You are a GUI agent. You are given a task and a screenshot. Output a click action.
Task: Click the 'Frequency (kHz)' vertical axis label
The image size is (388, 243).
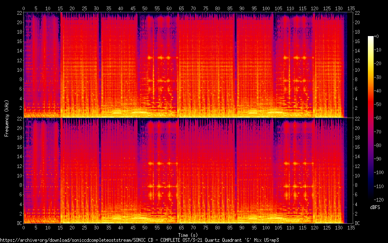point(7,118)
